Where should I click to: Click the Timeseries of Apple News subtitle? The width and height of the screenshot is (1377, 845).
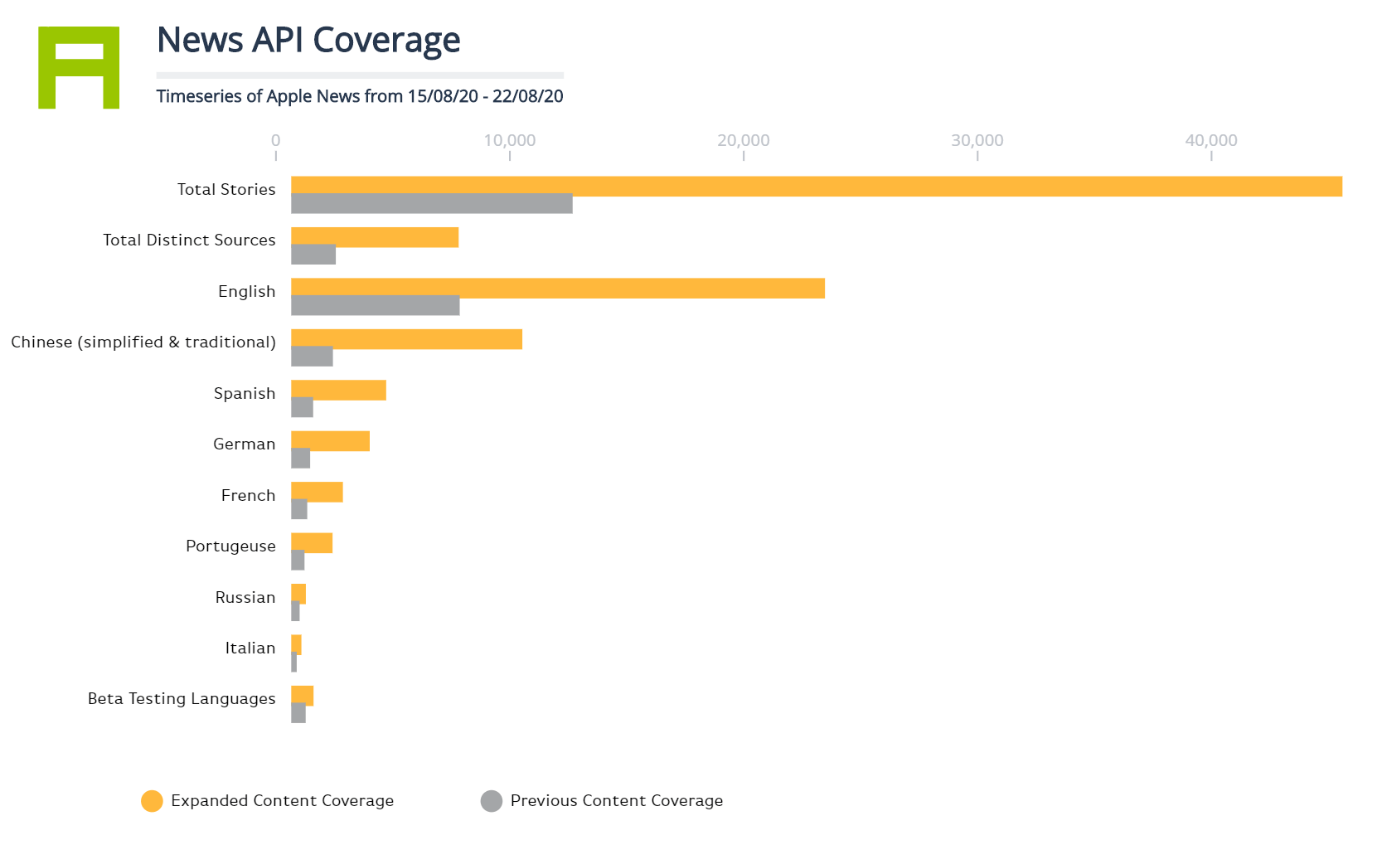pos(360,96)
